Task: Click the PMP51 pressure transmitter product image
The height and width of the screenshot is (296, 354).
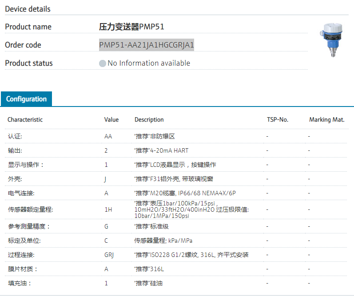Action: pyautogui.click(x=329, y=41)
